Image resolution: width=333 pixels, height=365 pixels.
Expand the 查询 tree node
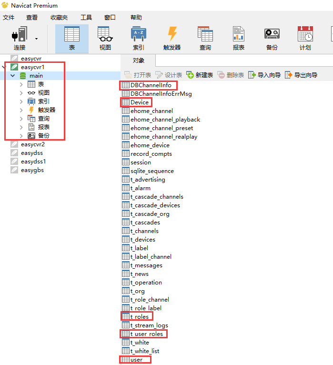(x=21, y=119)
